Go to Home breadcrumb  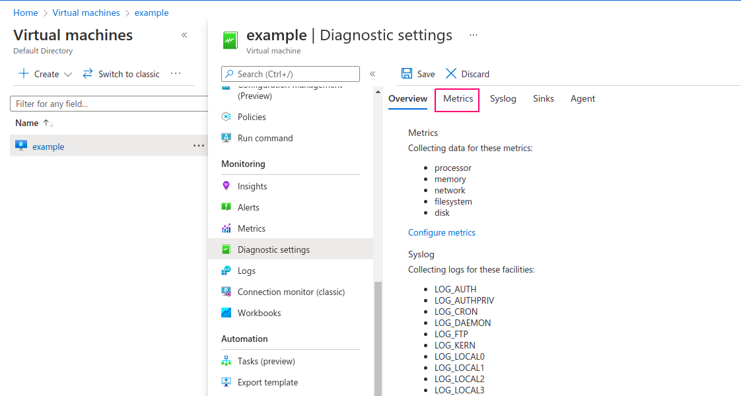(26, 13)
